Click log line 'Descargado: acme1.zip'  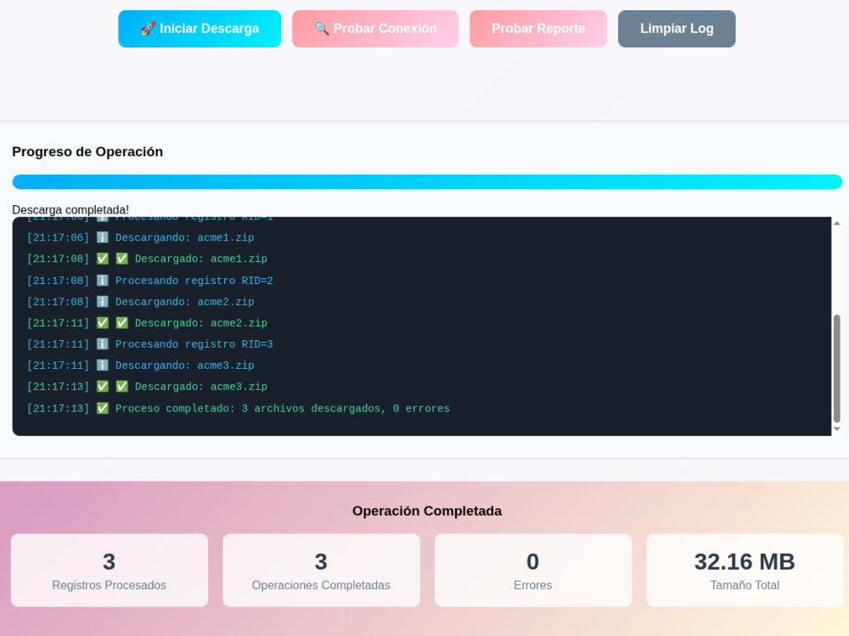point(201,259)
